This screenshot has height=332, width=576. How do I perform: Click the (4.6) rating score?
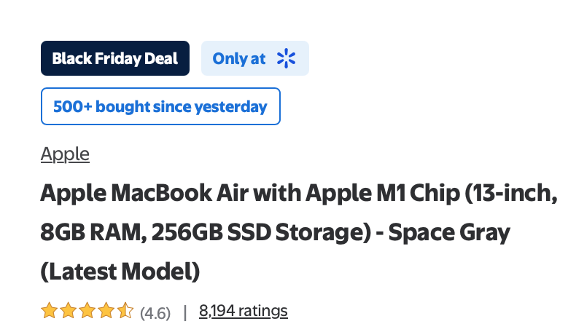click(x=155, y=313)
